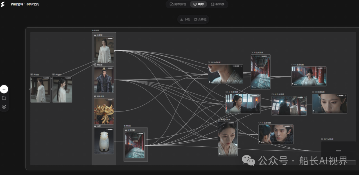Click video icon above man's face video node
The height and width of the screenshot is (175, 359).
(x=260, y=123)
